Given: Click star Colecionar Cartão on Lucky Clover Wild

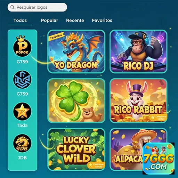Looking at the screenshot, I should tap(96, 165).
